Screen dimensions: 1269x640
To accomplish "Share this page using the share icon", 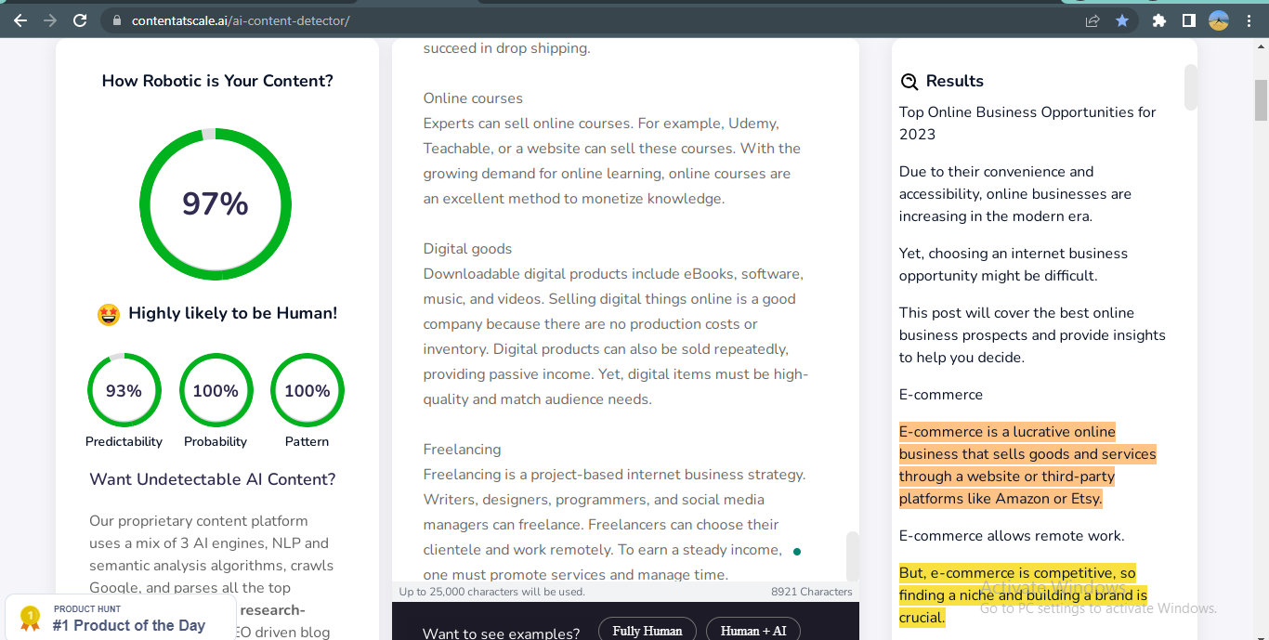I will tap(1092, 20).
